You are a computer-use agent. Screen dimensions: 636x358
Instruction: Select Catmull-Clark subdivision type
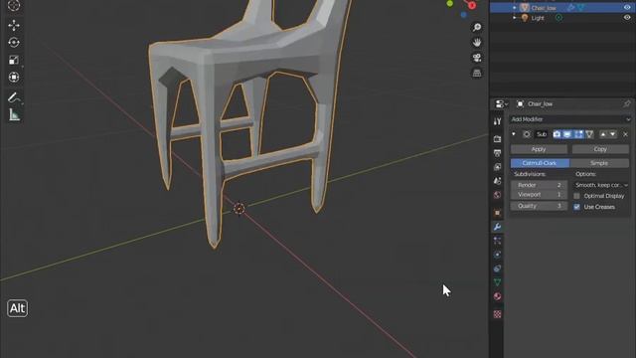pyautogui.click(x=540, y=163)
